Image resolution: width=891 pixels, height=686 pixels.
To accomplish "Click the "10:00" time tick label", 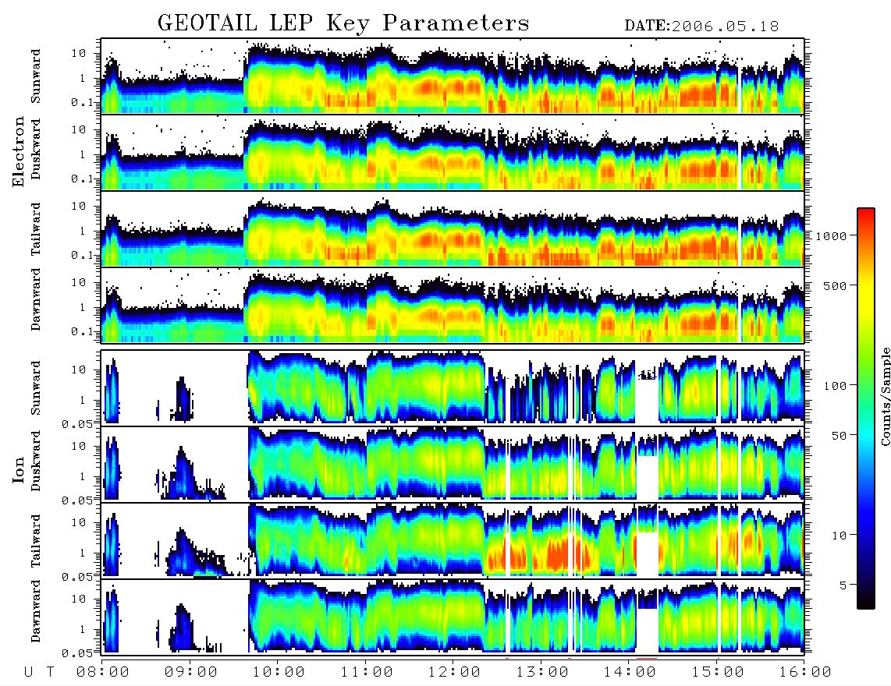I will 279,673.
